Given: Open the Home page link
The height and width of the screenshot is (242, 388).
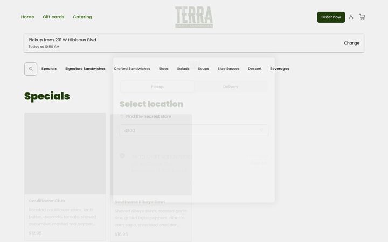Looking at the screenshot, I should [x=27, y=17].
